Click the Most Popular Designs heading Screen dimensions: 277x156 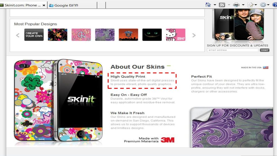(35, 24)
